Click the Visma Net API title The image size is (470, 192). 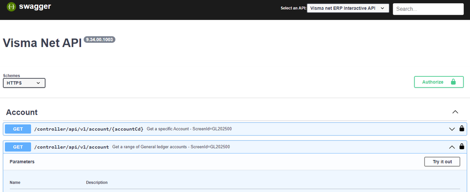click(x=42, y=43)
